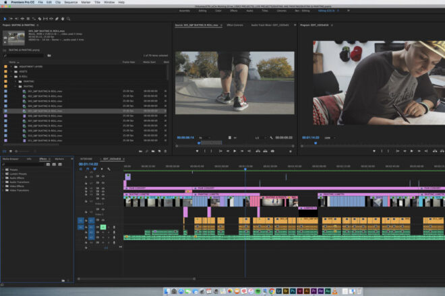Collapse the B-ROLL bin
Image resolution: width=445 pixels, height=296 pixels.
pos(11,77)
